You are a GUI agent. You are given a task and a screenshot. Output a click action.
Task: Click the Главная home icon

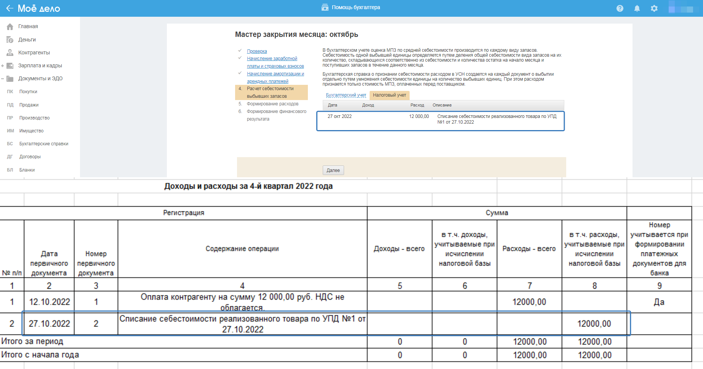point(10,27)
